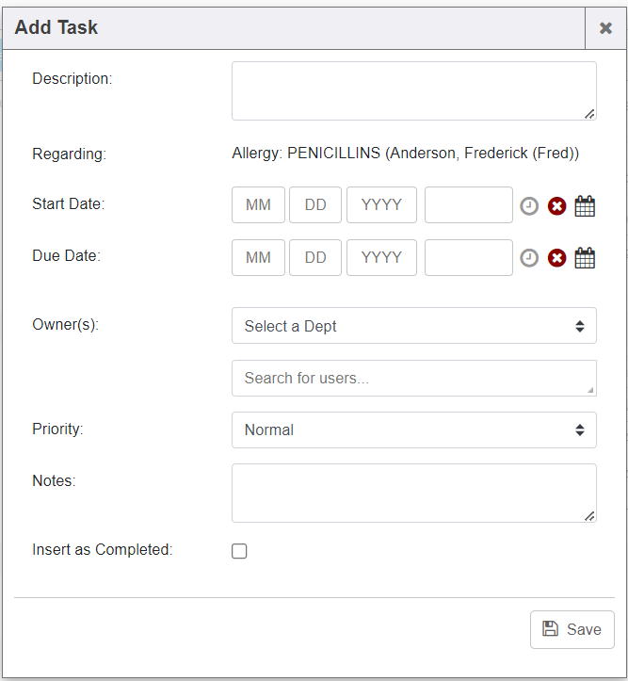Close the Add Task dialog
The image size is (628, 681).
[605, 28]
